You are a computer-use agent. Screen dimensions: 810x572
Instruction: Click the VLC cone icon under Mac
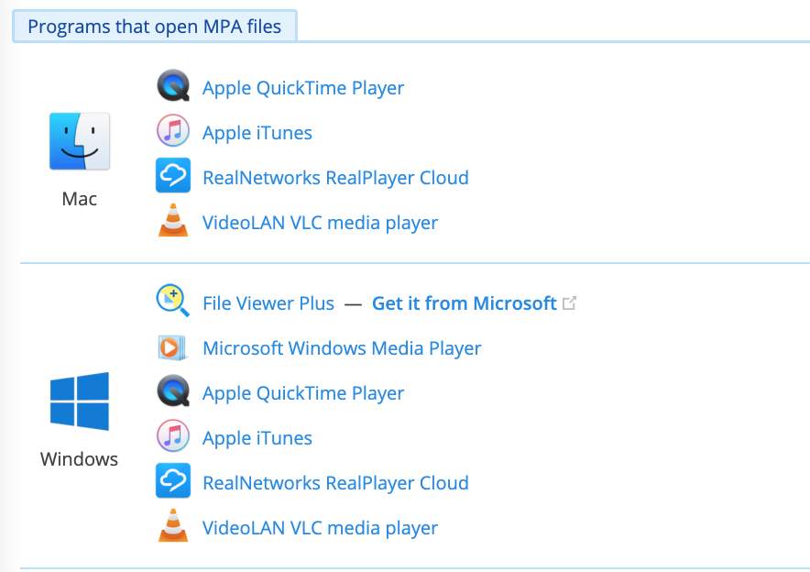tap(173, 220)
